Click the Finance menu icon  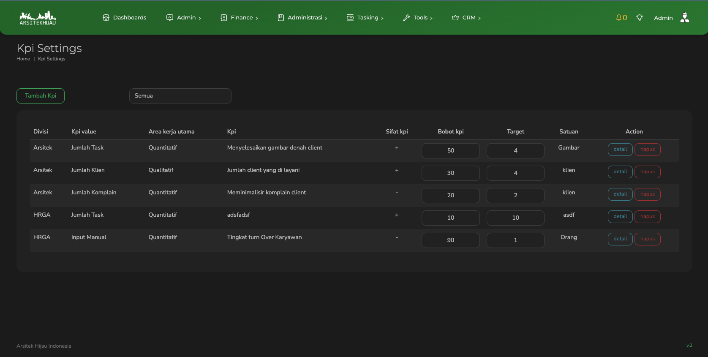224,18
